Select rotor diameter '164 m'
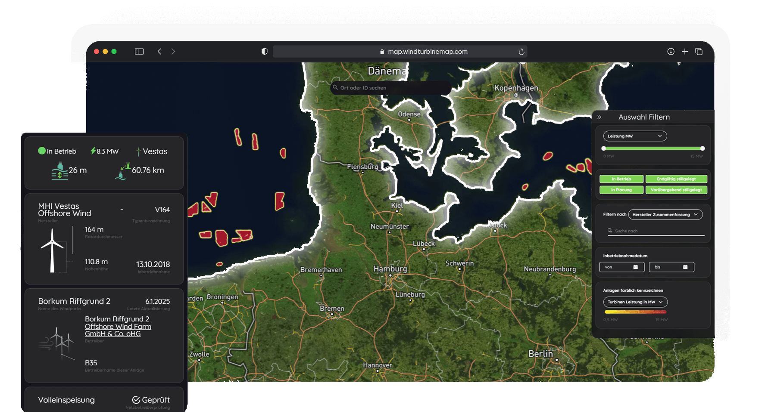This screenshot has width=765, height=420. (94, 229)
